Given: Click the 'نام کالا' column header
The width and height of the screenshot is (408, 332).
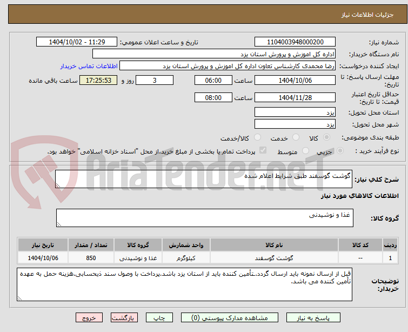Looking at the screenshot, I should pyautogui.click(x=274, y=245).
